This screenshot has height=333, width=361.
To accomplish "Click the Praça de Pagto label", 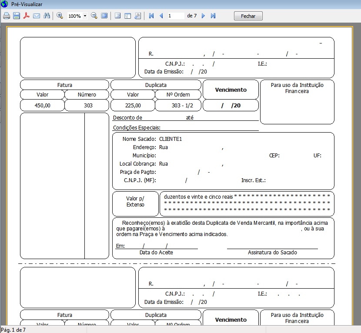I will [x=138, y=172].
